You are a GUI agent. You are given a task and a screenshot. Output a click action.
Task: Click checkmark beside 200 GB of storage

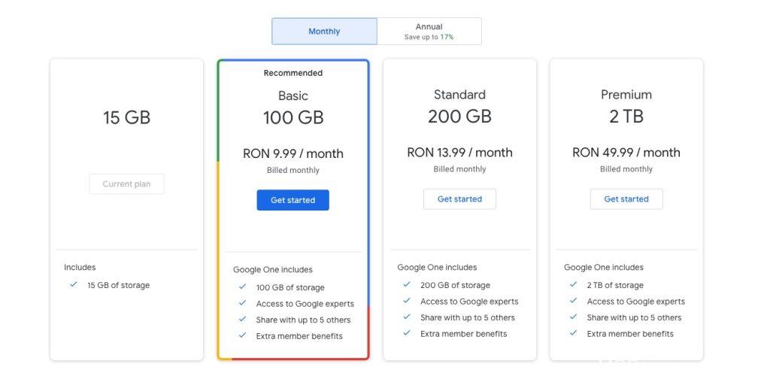(406, 285)
